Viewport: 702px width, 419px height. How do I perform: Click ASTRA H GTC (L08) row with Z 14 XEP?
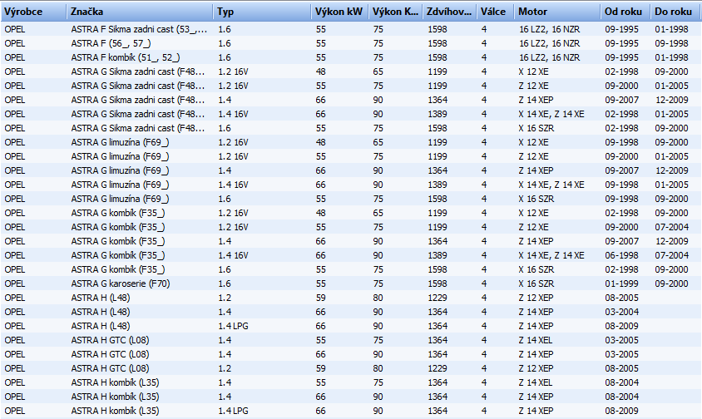(x=351, y=354)
